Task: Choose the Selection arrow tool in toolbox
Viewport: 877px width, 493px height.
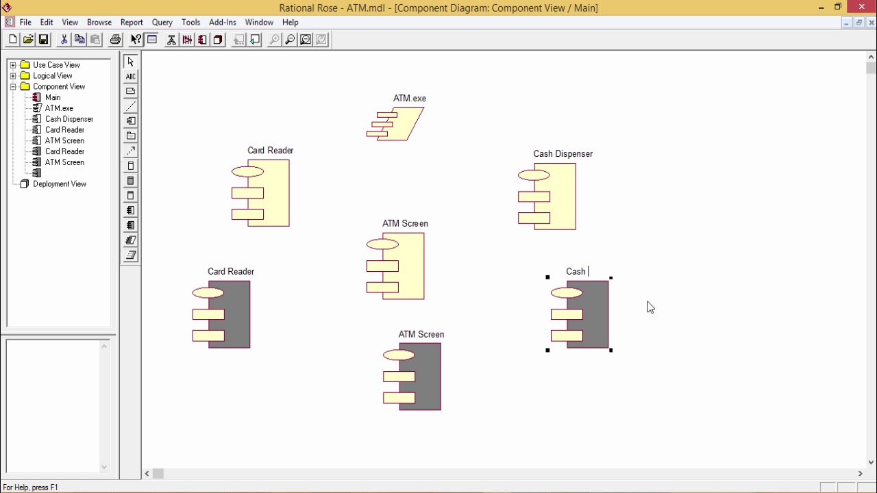Action: (x=130, y=62)
